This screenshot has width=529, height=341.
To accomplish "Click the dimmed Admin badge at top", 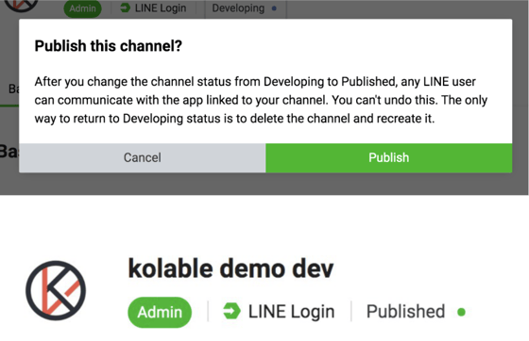I will 83,8.
